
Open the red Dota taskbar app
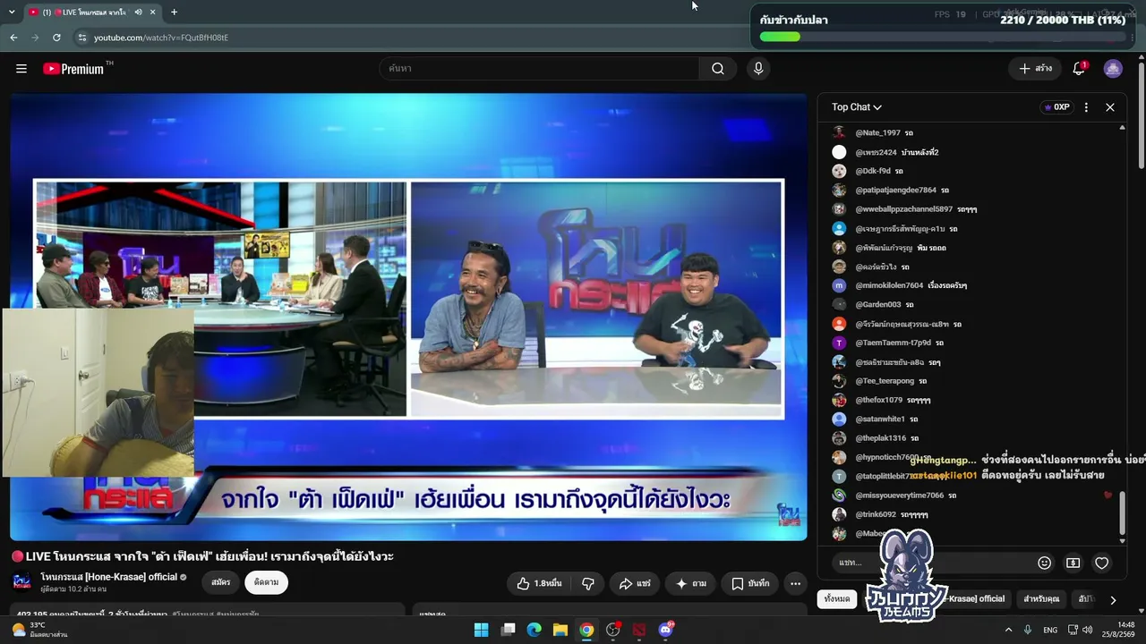click(x=639, y=630)
